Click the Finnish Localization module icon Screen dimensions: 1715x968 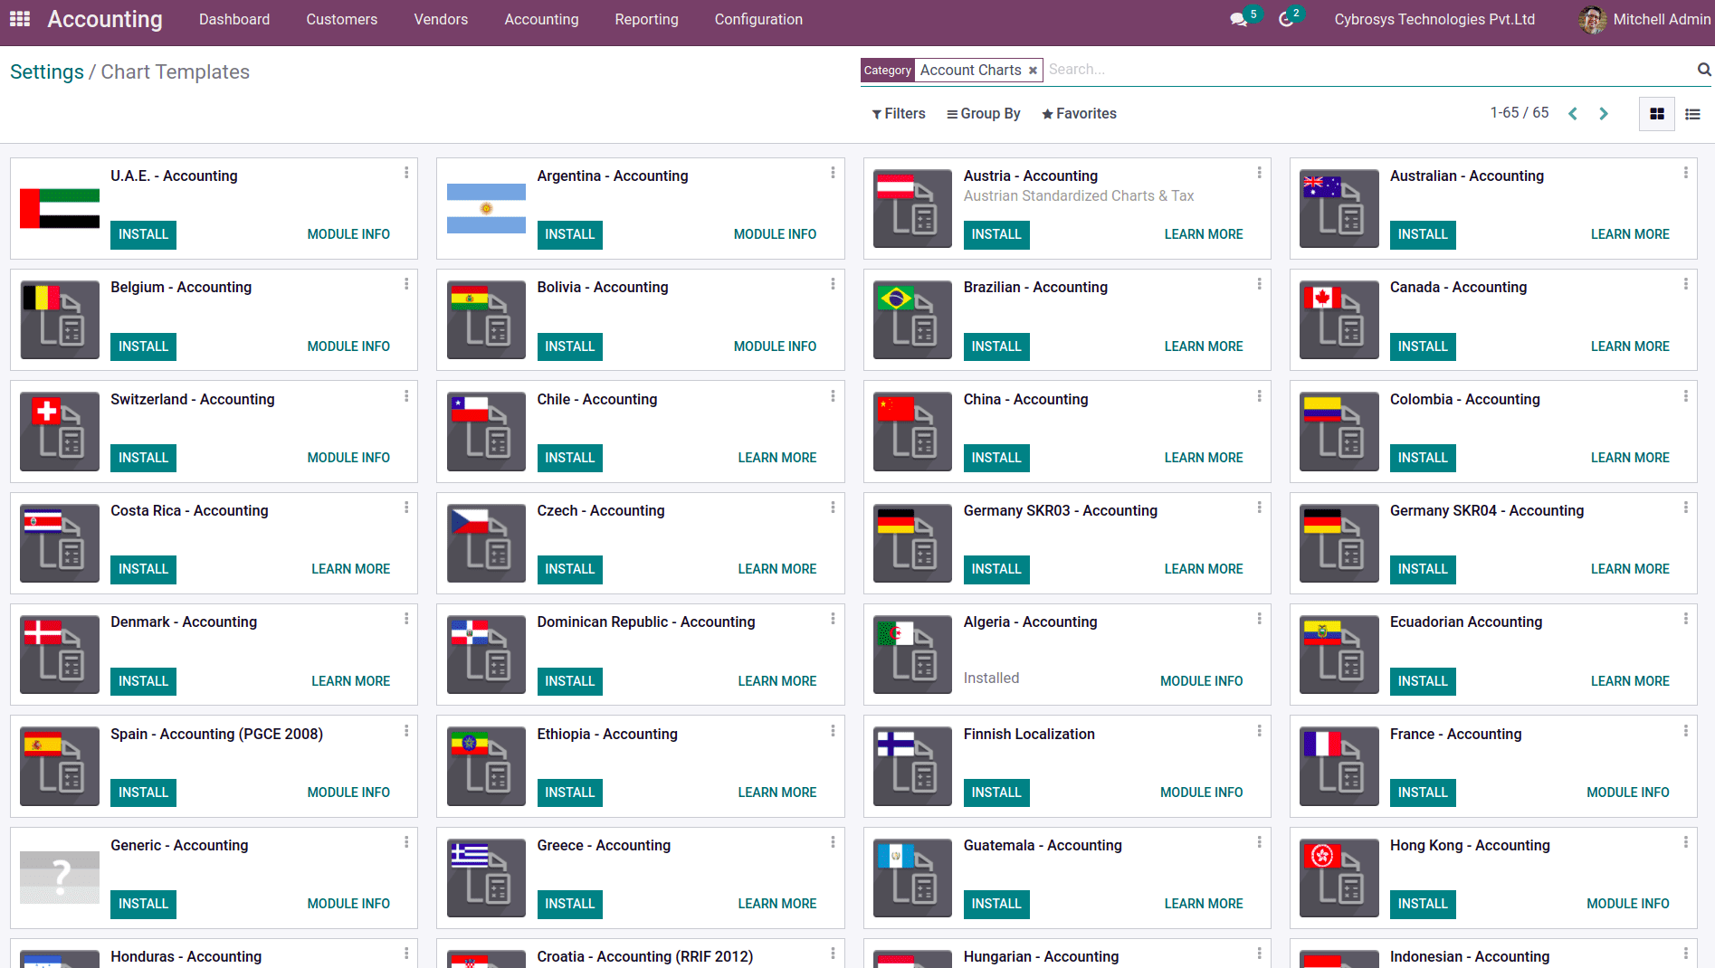(x=912, y=766)
